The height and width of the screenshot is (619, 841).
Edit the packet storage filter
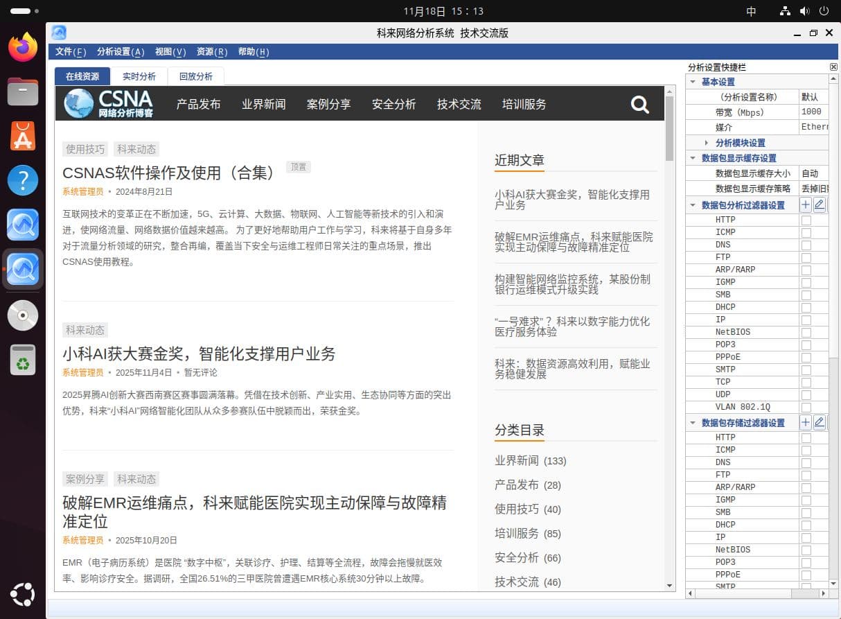coord(820,422)
